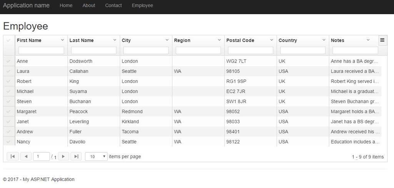Focus the current page number field

(41, 157)
